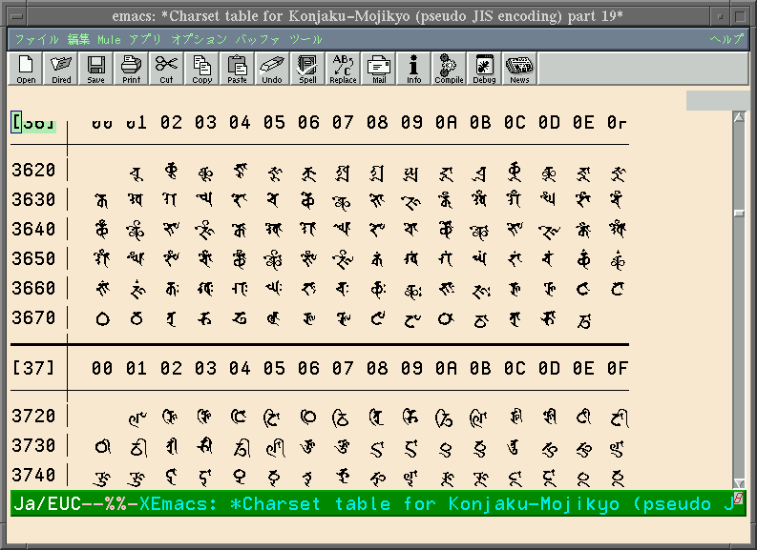Run the Spell check toolbar icon
Viewport: 757px width, 550px height.
[x=307, y=69]
